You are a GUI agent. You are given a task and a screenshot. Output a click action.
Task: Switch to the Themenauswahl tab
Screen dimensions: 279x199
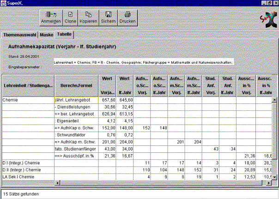point(19,35)
